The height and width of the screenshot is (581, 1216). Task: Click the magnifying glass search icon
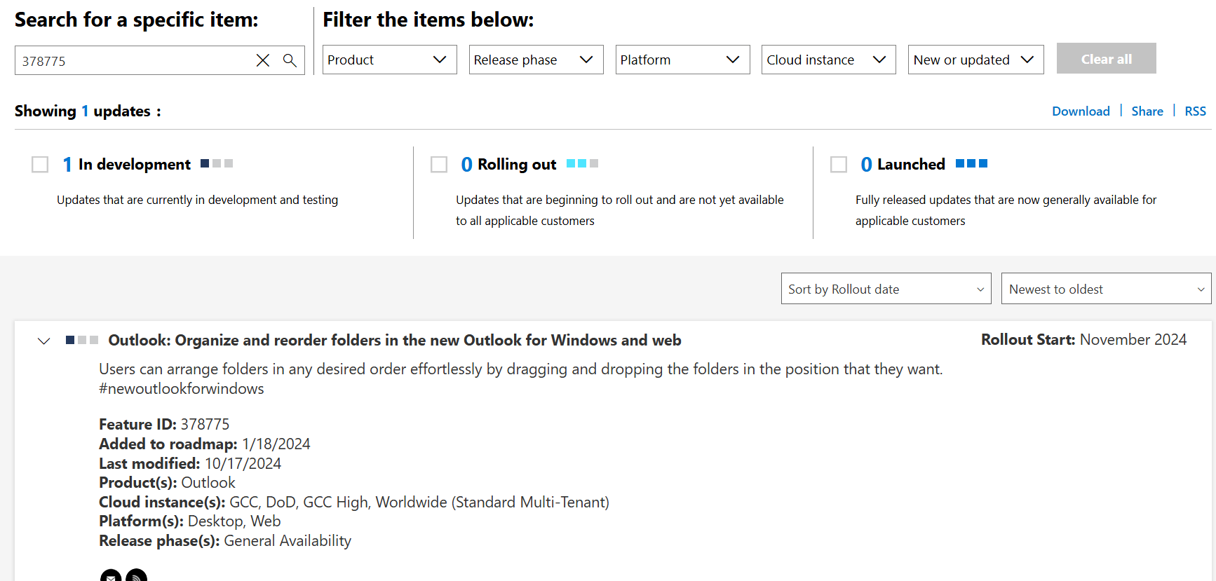(x=290, y=60)
